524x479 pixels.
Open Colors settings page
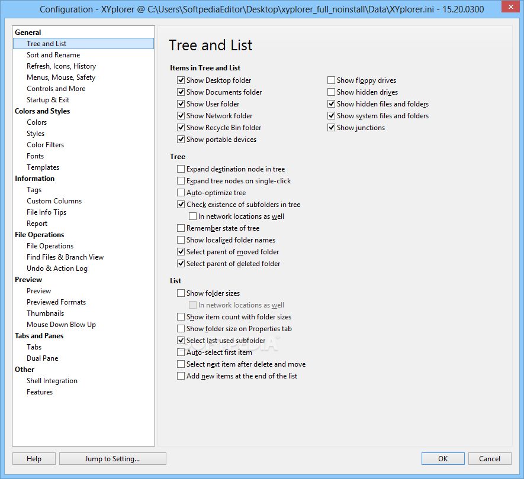point(37,122)
